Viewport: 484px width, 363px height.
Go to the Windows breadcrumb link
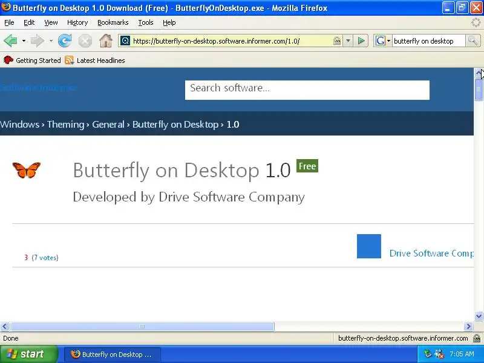tap(20, 125)
